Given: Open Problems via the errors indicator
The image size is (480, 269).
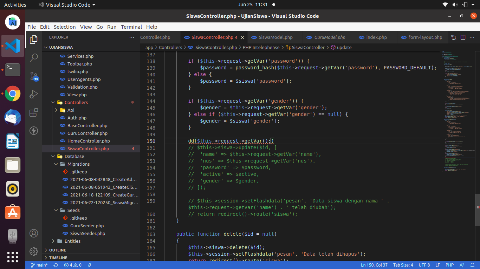Looking at the screenshot, I should click(x=72, y=265).
